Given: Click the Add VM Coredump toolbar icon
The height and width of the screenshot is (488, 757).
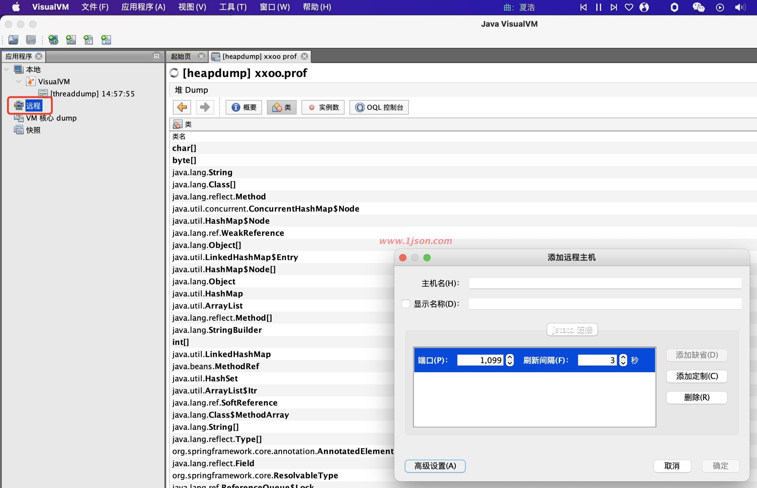Looking at the screenshot, I should tap(88, 40).
